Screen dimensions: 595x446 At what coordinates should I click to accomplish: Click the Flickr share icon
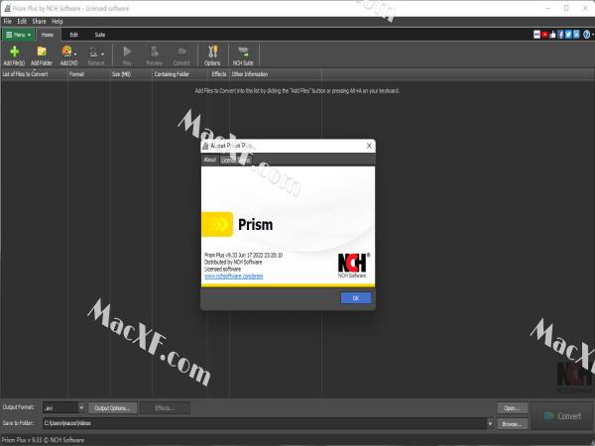(536, 35)
